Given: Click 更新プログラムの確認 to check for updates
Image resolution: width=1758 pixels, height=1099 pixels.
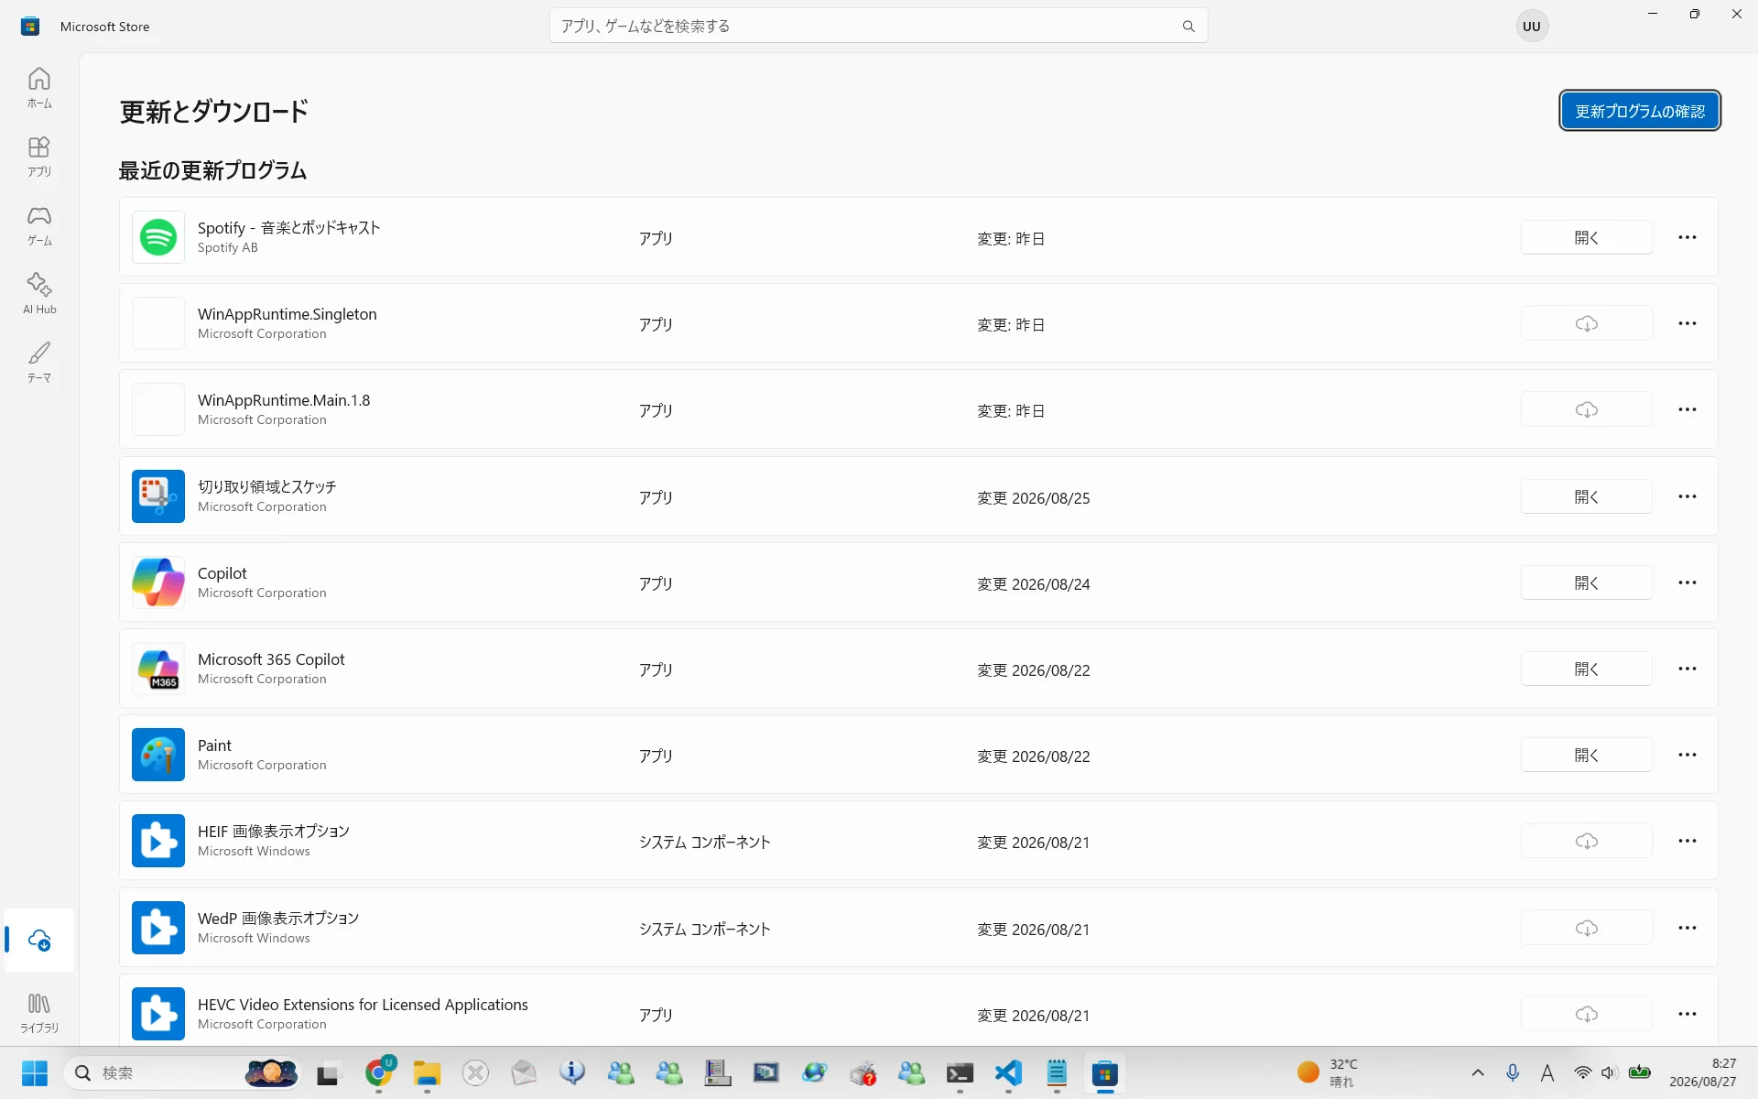Looking at the screenshot, I should point(1640,111).
